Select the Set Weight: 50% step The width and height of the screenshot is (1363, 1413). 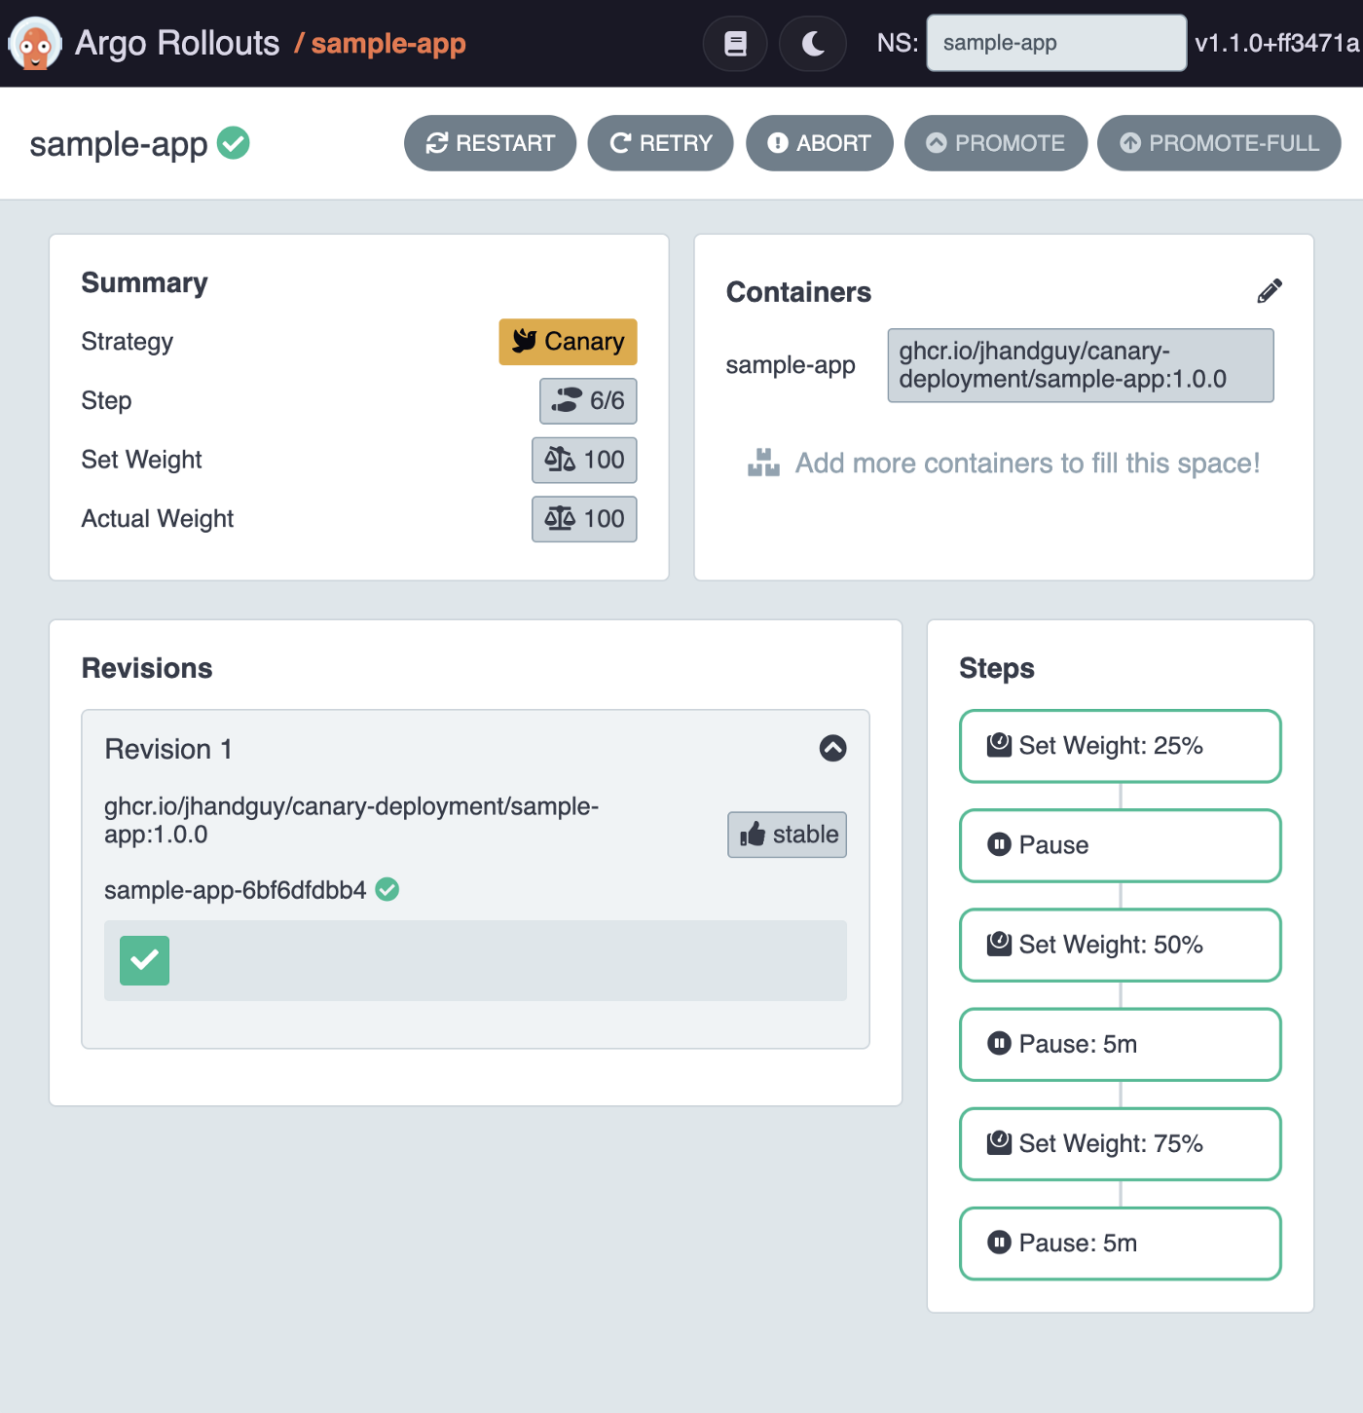[1120, 945]
